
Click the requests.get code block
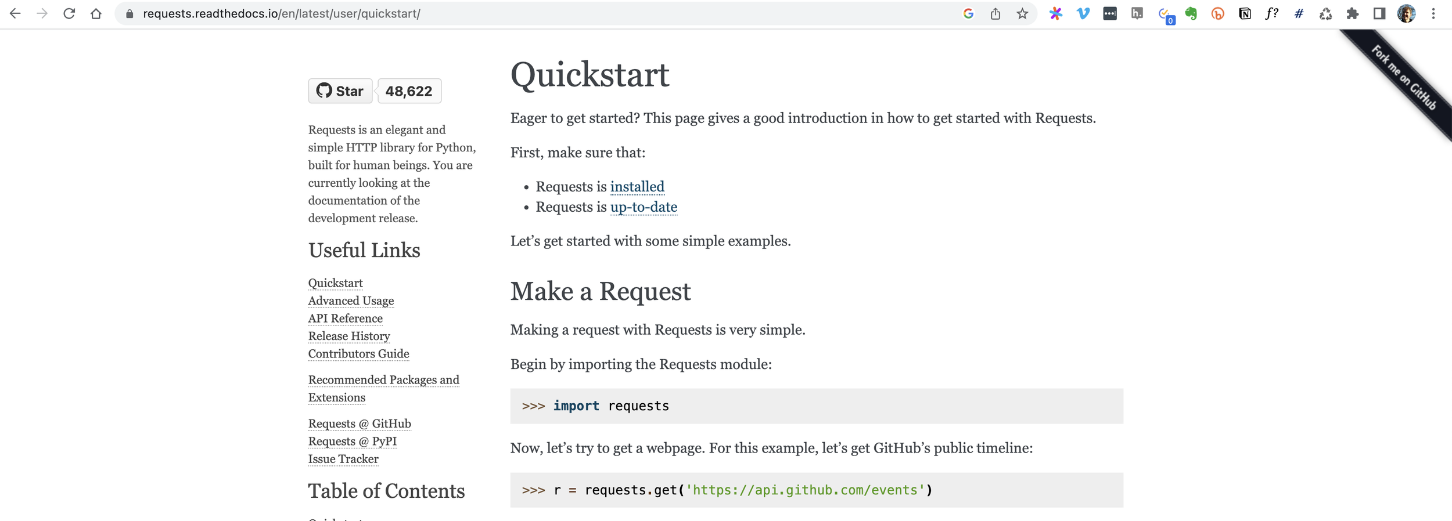pos(817,490)
